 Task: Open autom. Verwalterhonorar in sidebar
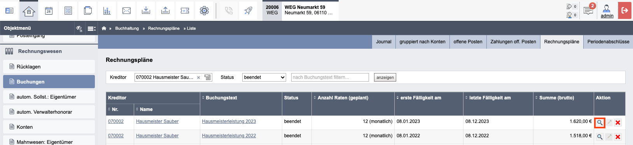(49, 112)
